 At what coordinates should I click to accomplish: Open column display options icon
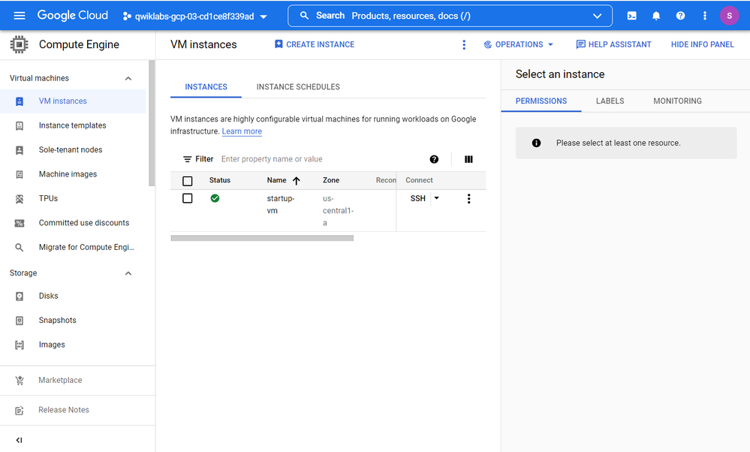468,159
